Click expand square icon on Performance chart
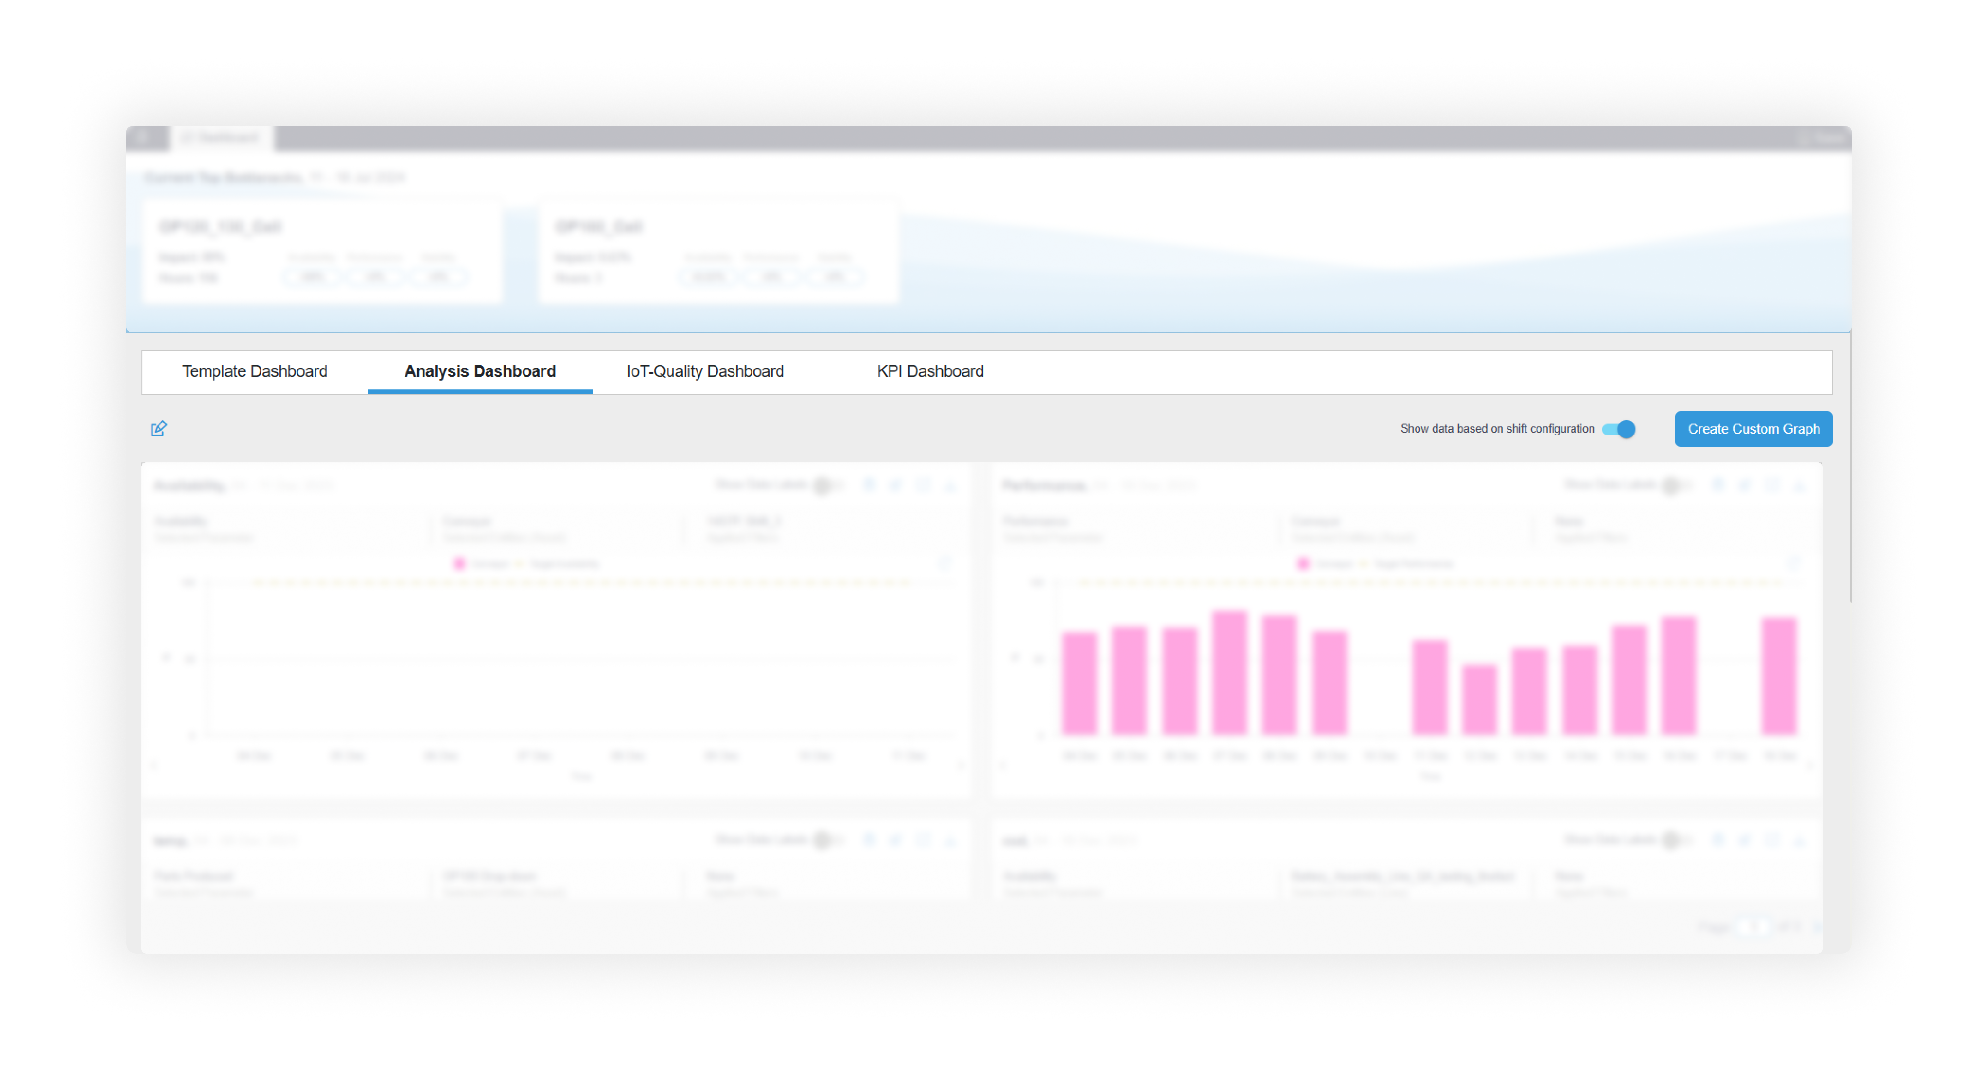The width and height of the screenshot is (1978, 1080). pos(1771,485)
